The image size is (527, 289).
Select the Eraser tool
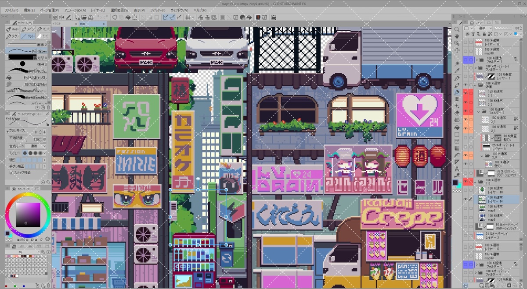pyautogui.click(x=457, y=113)
